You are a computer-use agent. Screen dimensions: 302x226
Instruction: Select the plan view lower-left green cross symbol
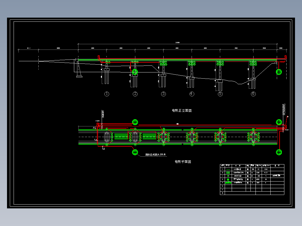coord(135,152)
